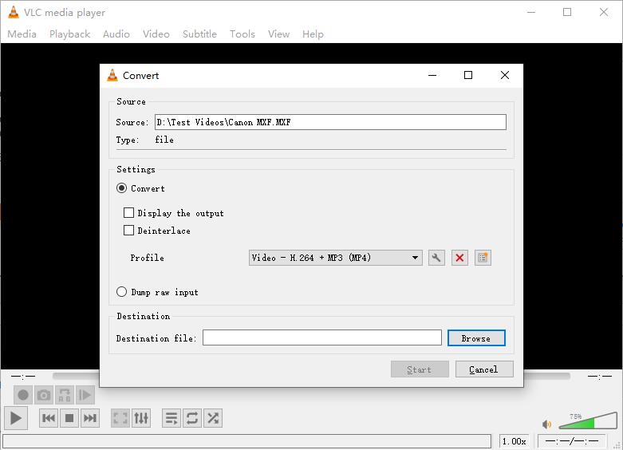Click the Start button

[x=420, y=369]
